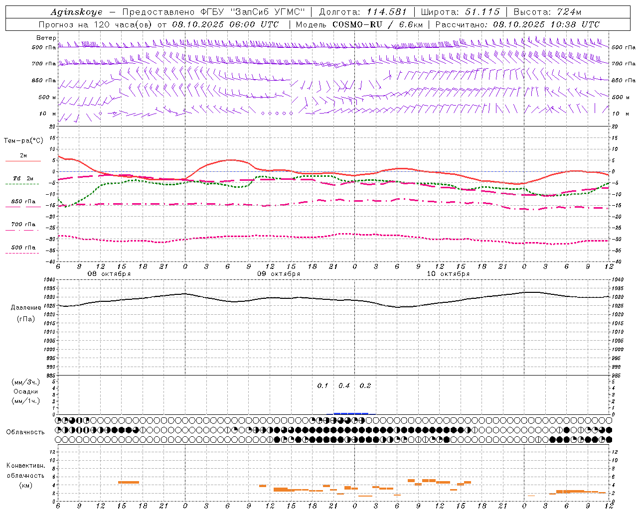The height and width of the screenshot is (510, 638).
Task: Click the "(гПа)" unit under Давление
Action: pos(25,319)
